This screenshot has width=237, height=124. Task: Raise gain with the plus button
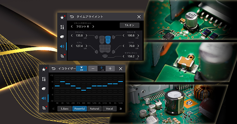pos(110,69)
